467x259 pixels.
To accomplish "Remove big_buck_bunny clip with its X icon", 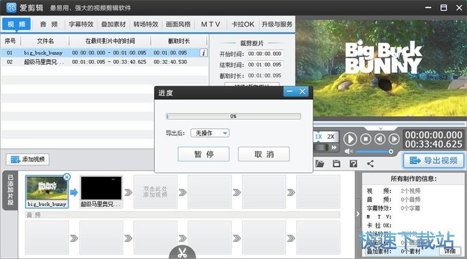I will [x=67, y=177].
